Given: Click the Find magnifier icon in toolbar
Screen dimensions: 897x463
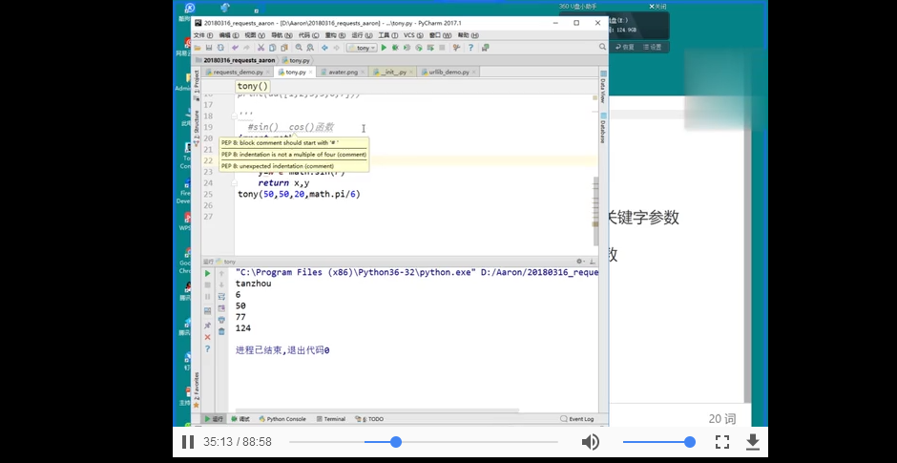Looking at the screenshot, I should tap(299, 48).
